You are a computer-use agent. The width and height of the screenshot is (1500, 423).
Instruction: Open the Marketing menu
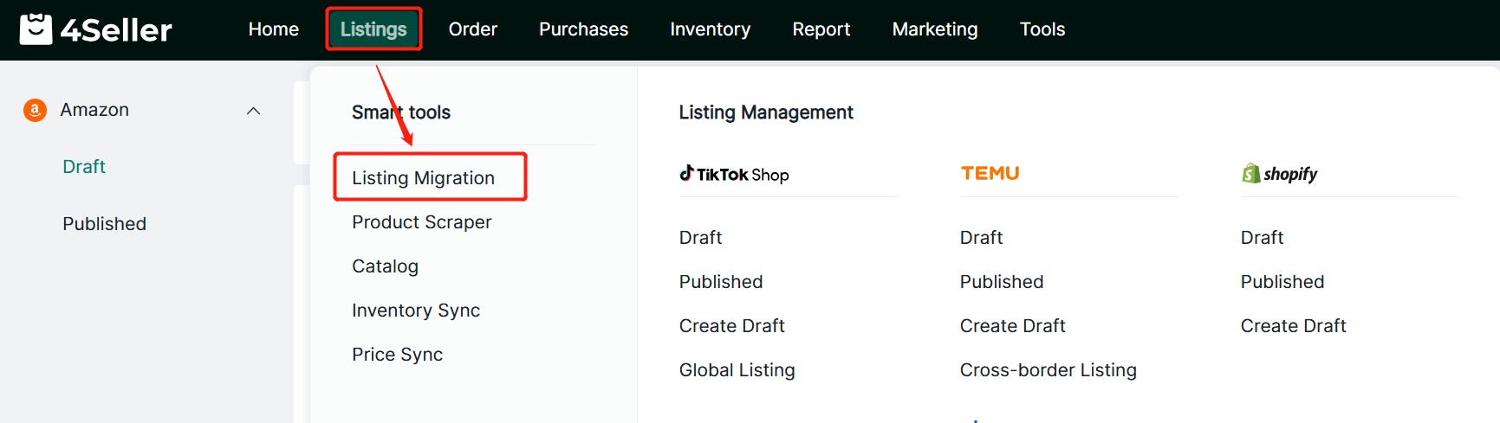pyautogui.click(x=934, y=29)
